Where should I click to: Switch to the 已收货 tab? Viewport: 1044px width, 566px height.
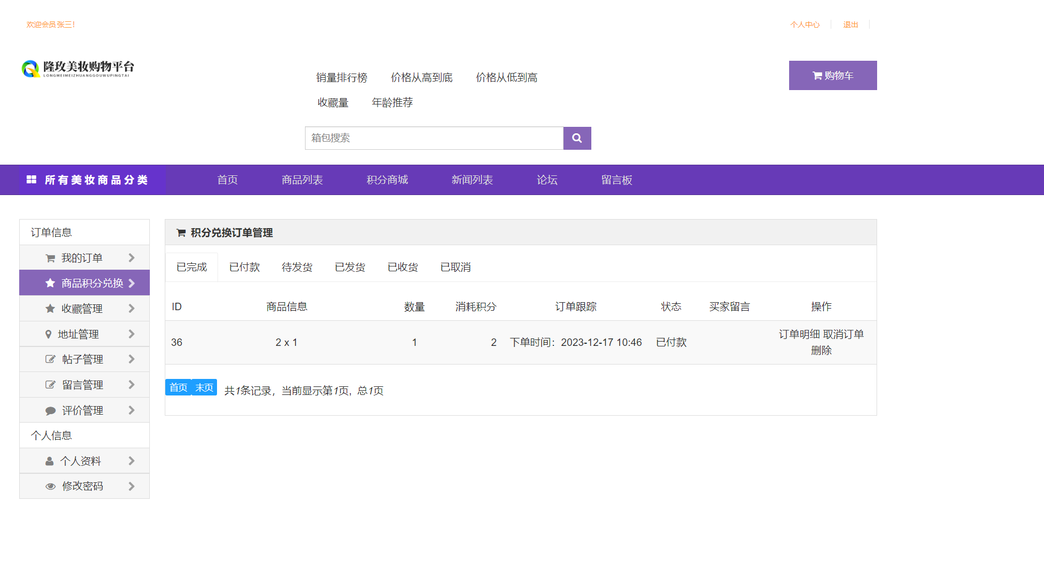point(403,267)
